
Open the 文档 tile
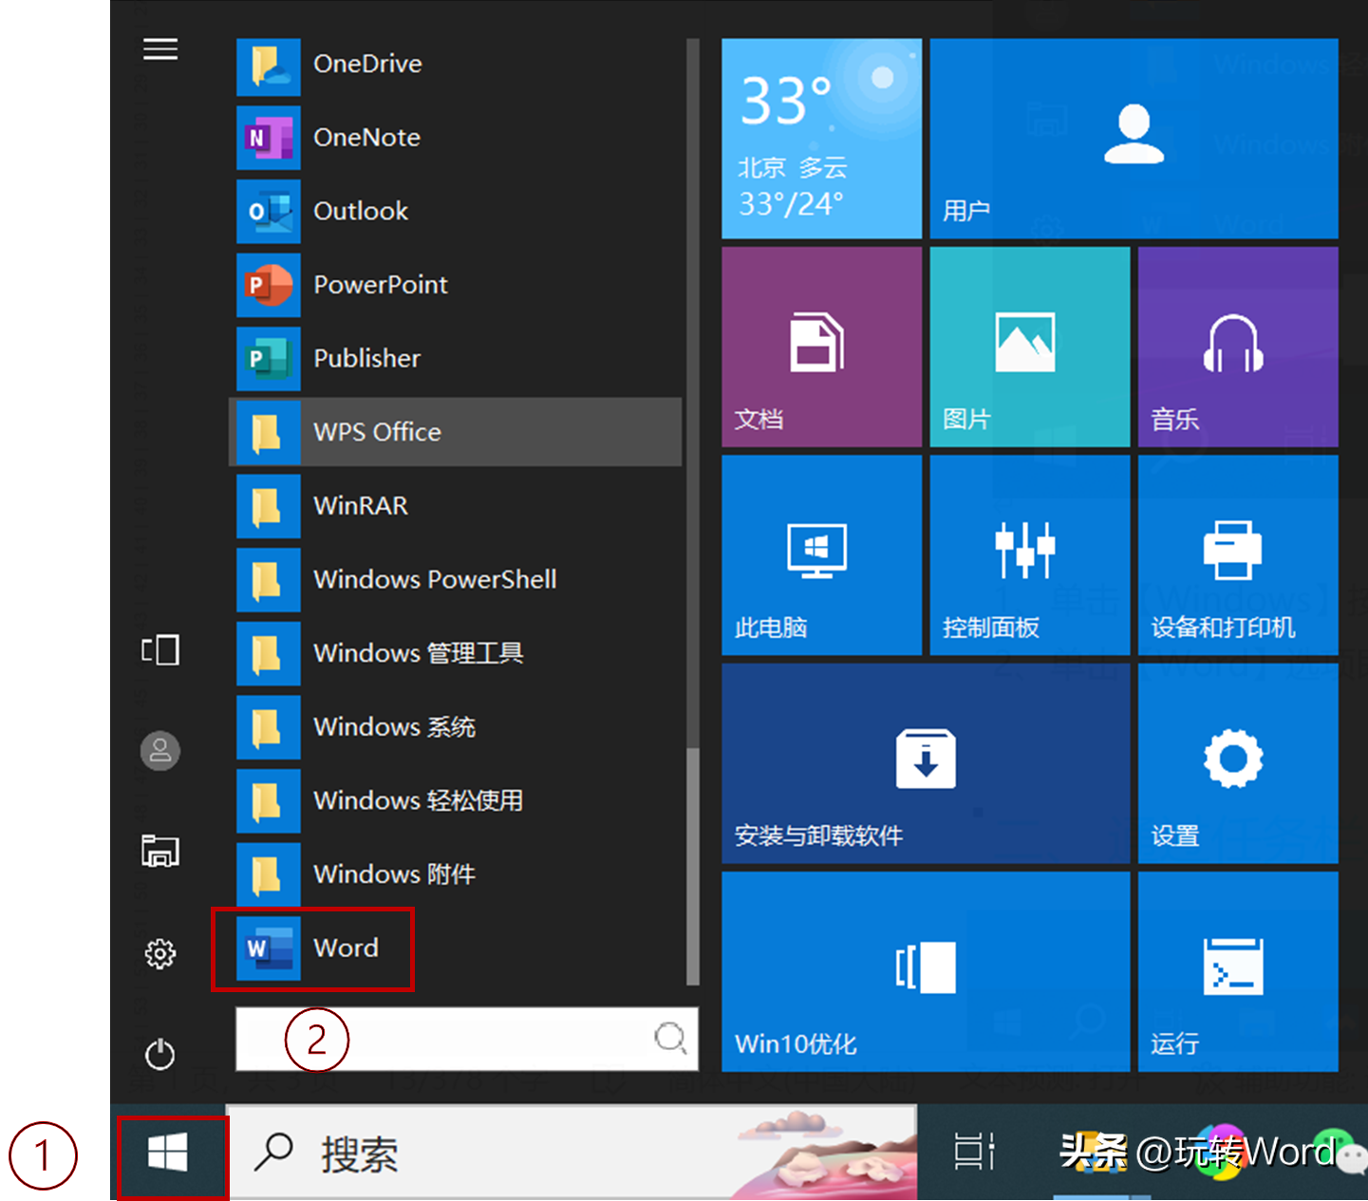[821, 347]
